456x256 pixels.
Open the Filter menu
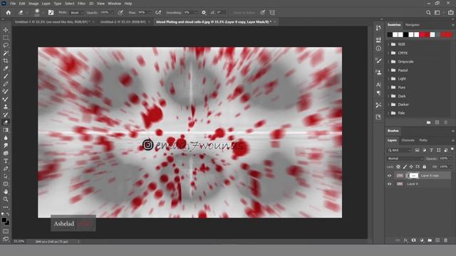[81, 4]
